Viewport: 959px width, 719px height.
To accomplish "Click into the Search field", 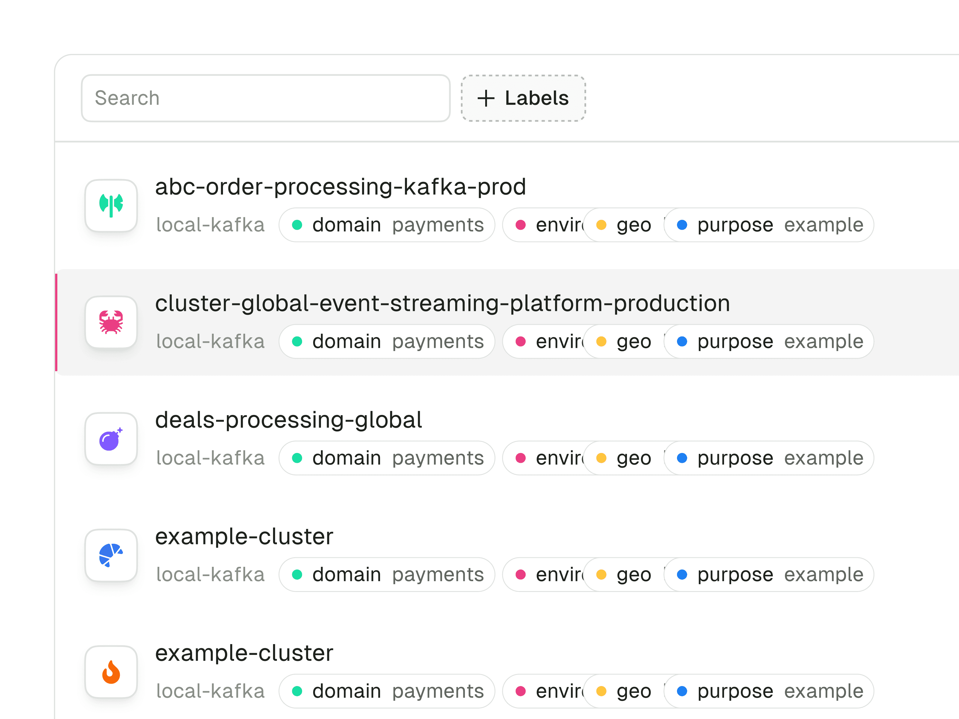I will click(265, 98).
